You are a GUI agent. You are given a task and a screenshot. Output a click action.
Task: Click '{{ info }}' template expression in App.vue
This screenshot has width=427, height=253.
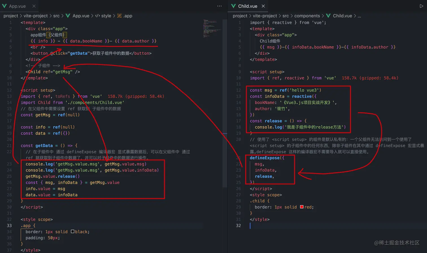point(43,41)
